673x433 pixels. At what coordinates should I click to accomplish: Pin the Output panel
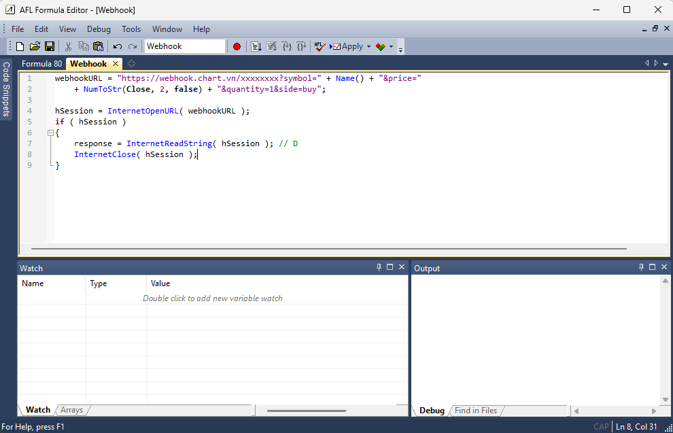tap(641, 267)
